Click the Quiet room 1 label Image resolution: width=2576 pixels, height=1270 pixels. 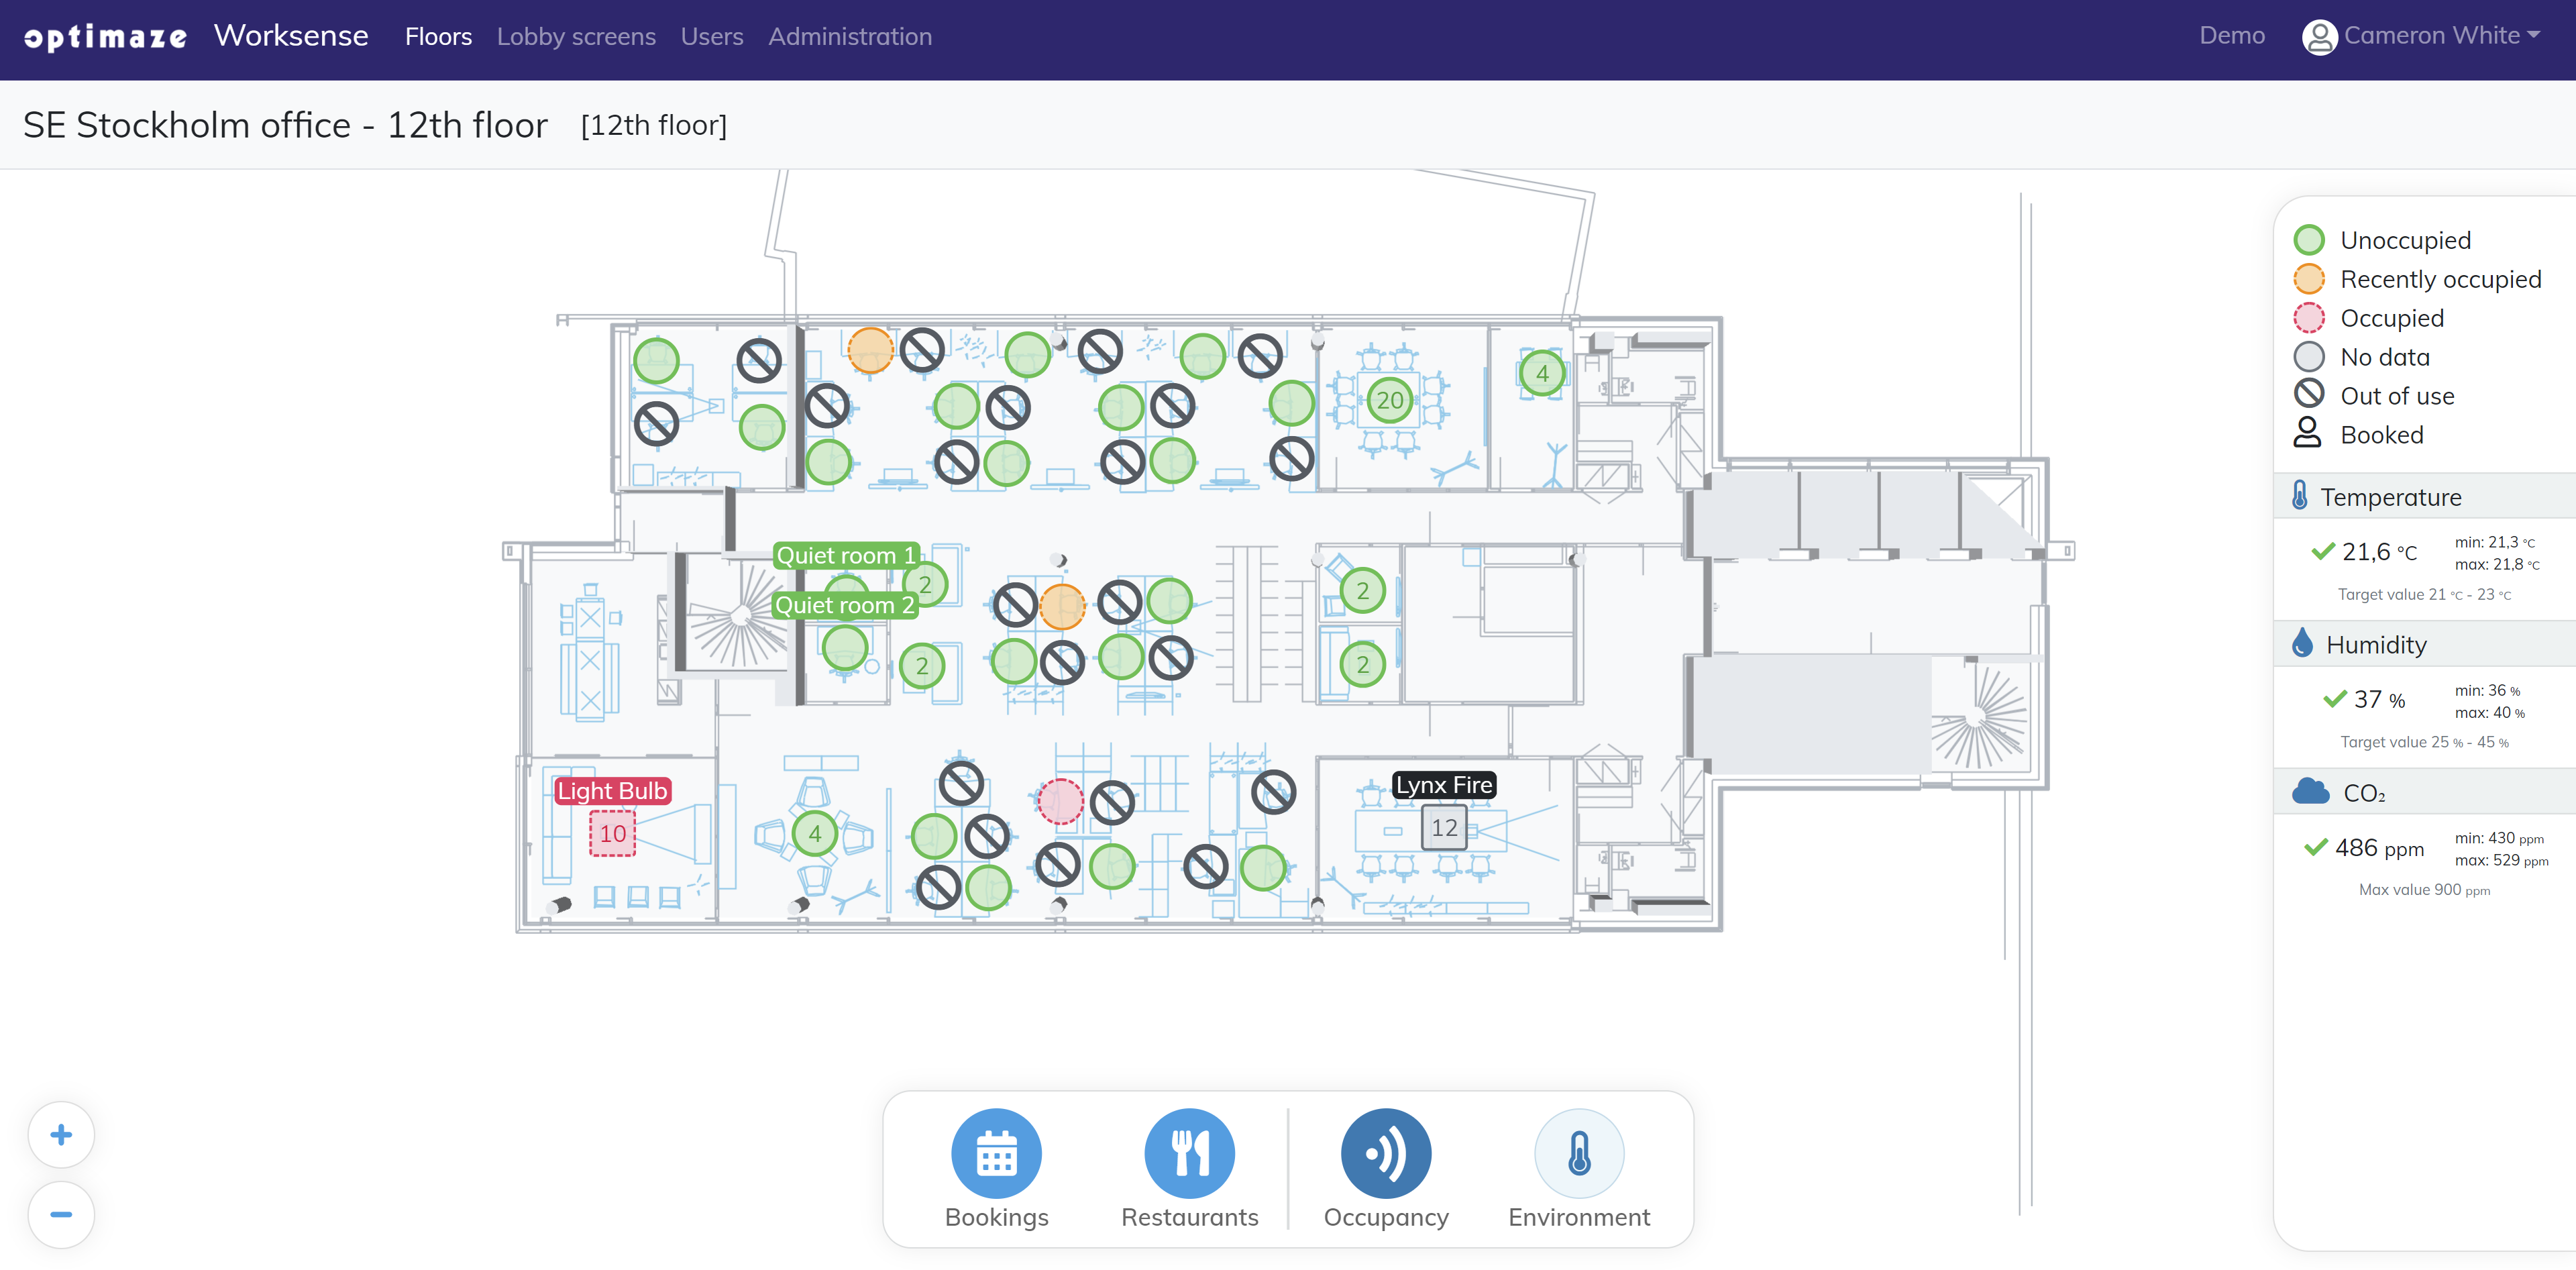845,555
